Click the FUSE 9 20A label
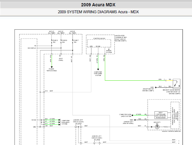Image resolution: width=192 pixels, height=145 pixels. (64, 41)
